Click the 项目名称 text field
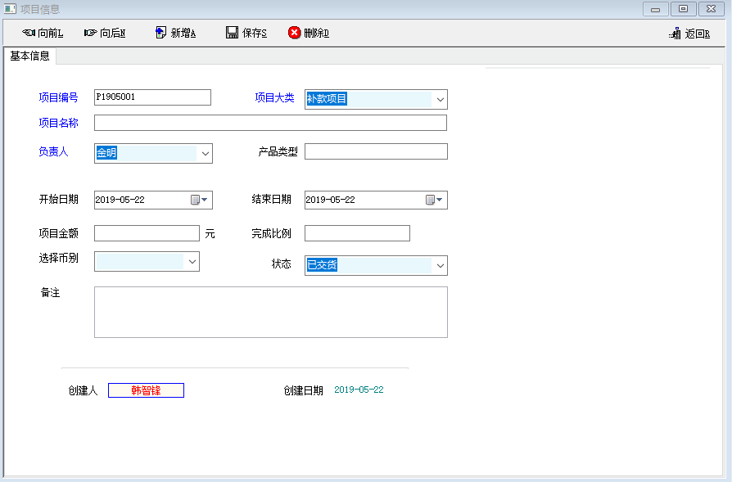Image resolution: width=732 pixels, height=482 pixels. [x=270, y=123]
